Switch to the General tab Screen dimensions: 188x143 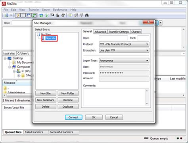[87, 31]
